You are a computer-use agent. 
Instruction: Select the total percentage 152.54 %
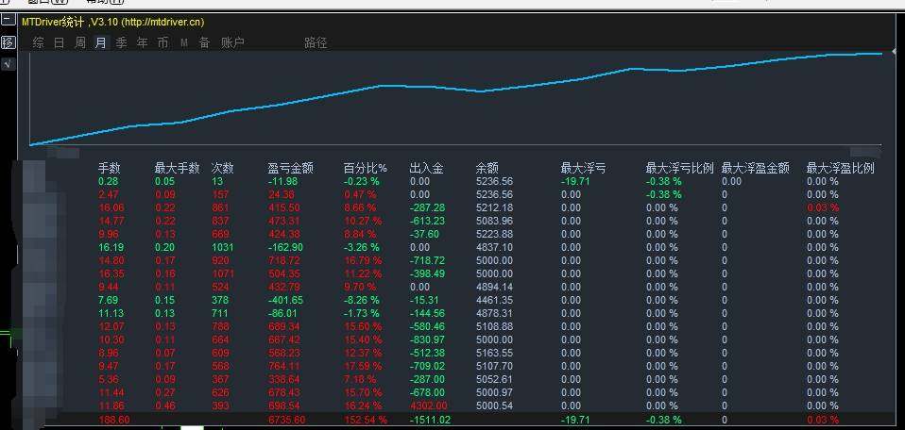(x=366, y=420)
